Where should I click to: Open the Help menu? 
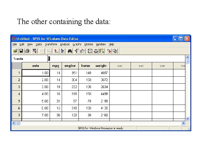(111, 44)
